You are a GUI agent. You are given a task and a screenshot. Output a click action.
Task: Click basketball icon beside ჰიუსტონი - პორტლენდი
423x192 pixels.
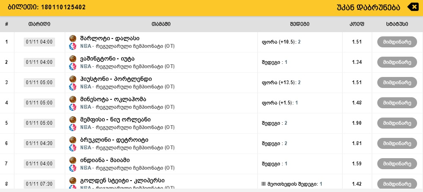72,79
